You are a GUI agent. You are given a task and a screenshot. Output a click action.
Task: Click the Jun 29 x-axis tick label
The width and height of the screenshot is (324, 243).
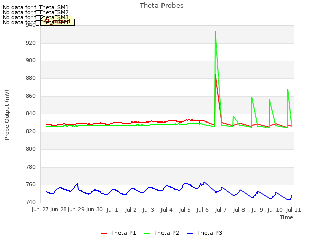pyautogui.click(x=76, y=210)
